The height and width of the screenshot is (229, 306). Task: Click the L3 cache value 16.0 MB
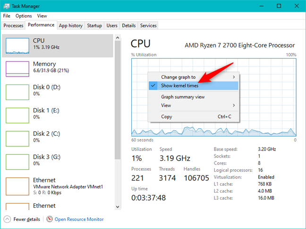point(266,198)
